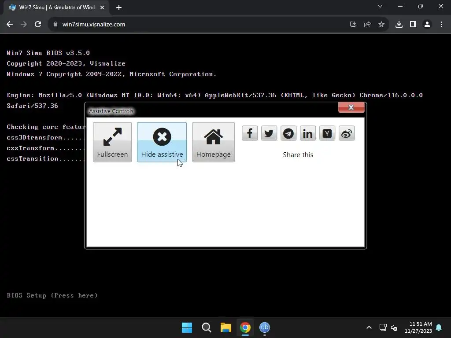Image resolution: width=451 pixels, height=338 pixels.
Task: Click Chrome icon in taskbar
Action: [x=245, y=327]
